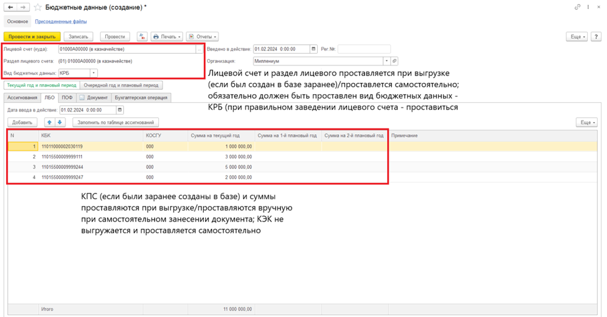Expand the Организация dropdown list
607x317 pixels.
click(x=386, y=61)
